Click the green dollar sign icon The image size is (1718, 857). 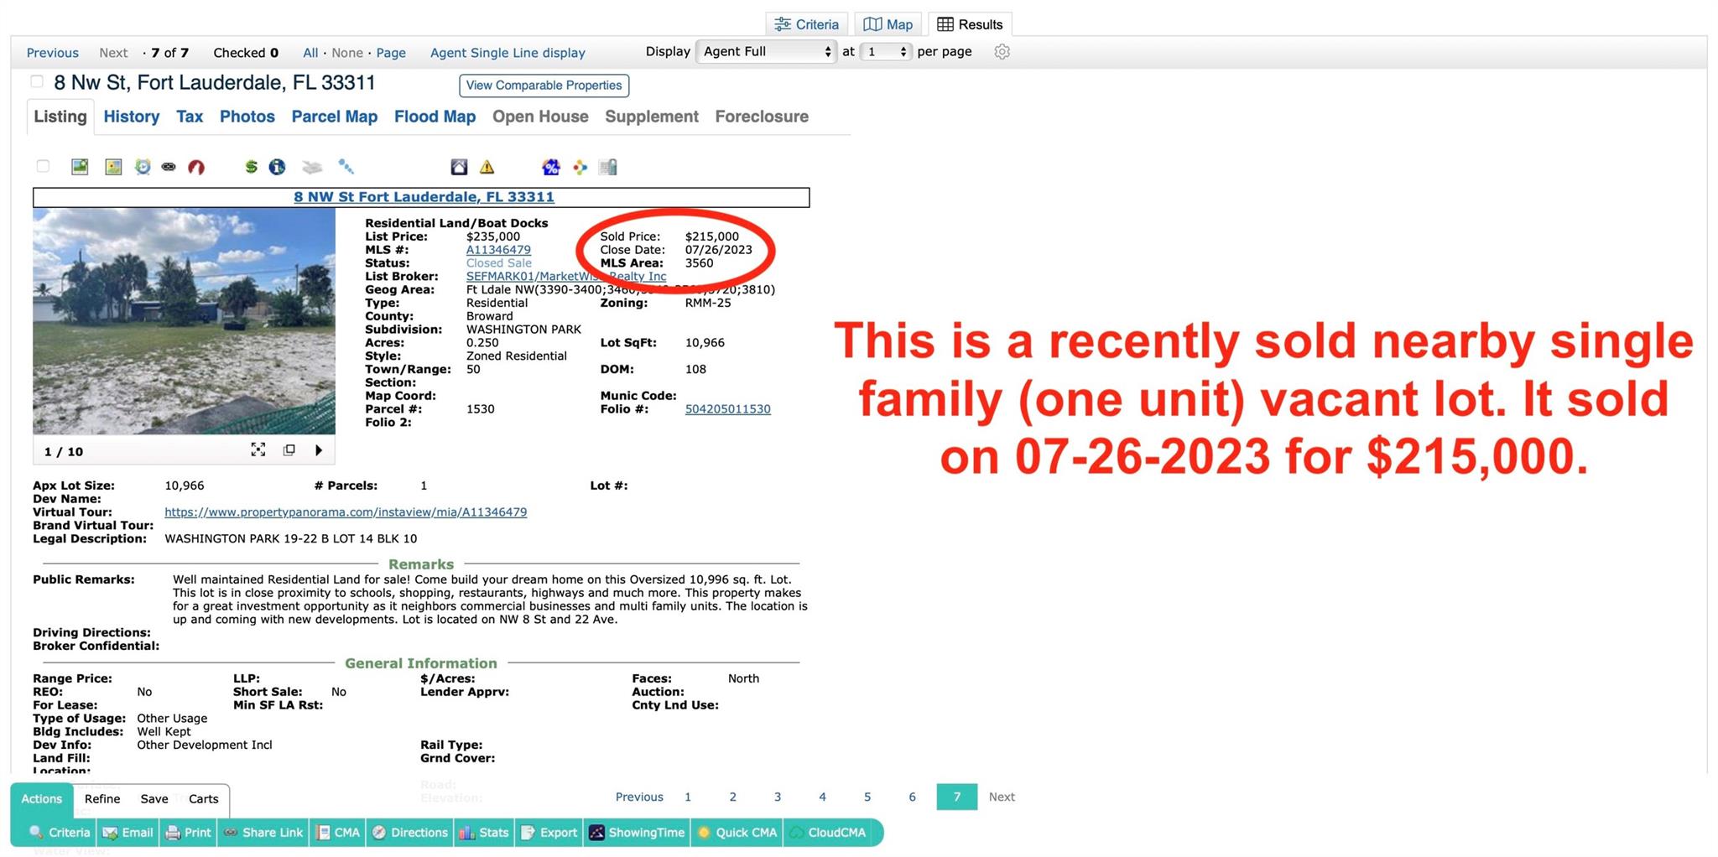pyautogui.click(x=251, y=167)
